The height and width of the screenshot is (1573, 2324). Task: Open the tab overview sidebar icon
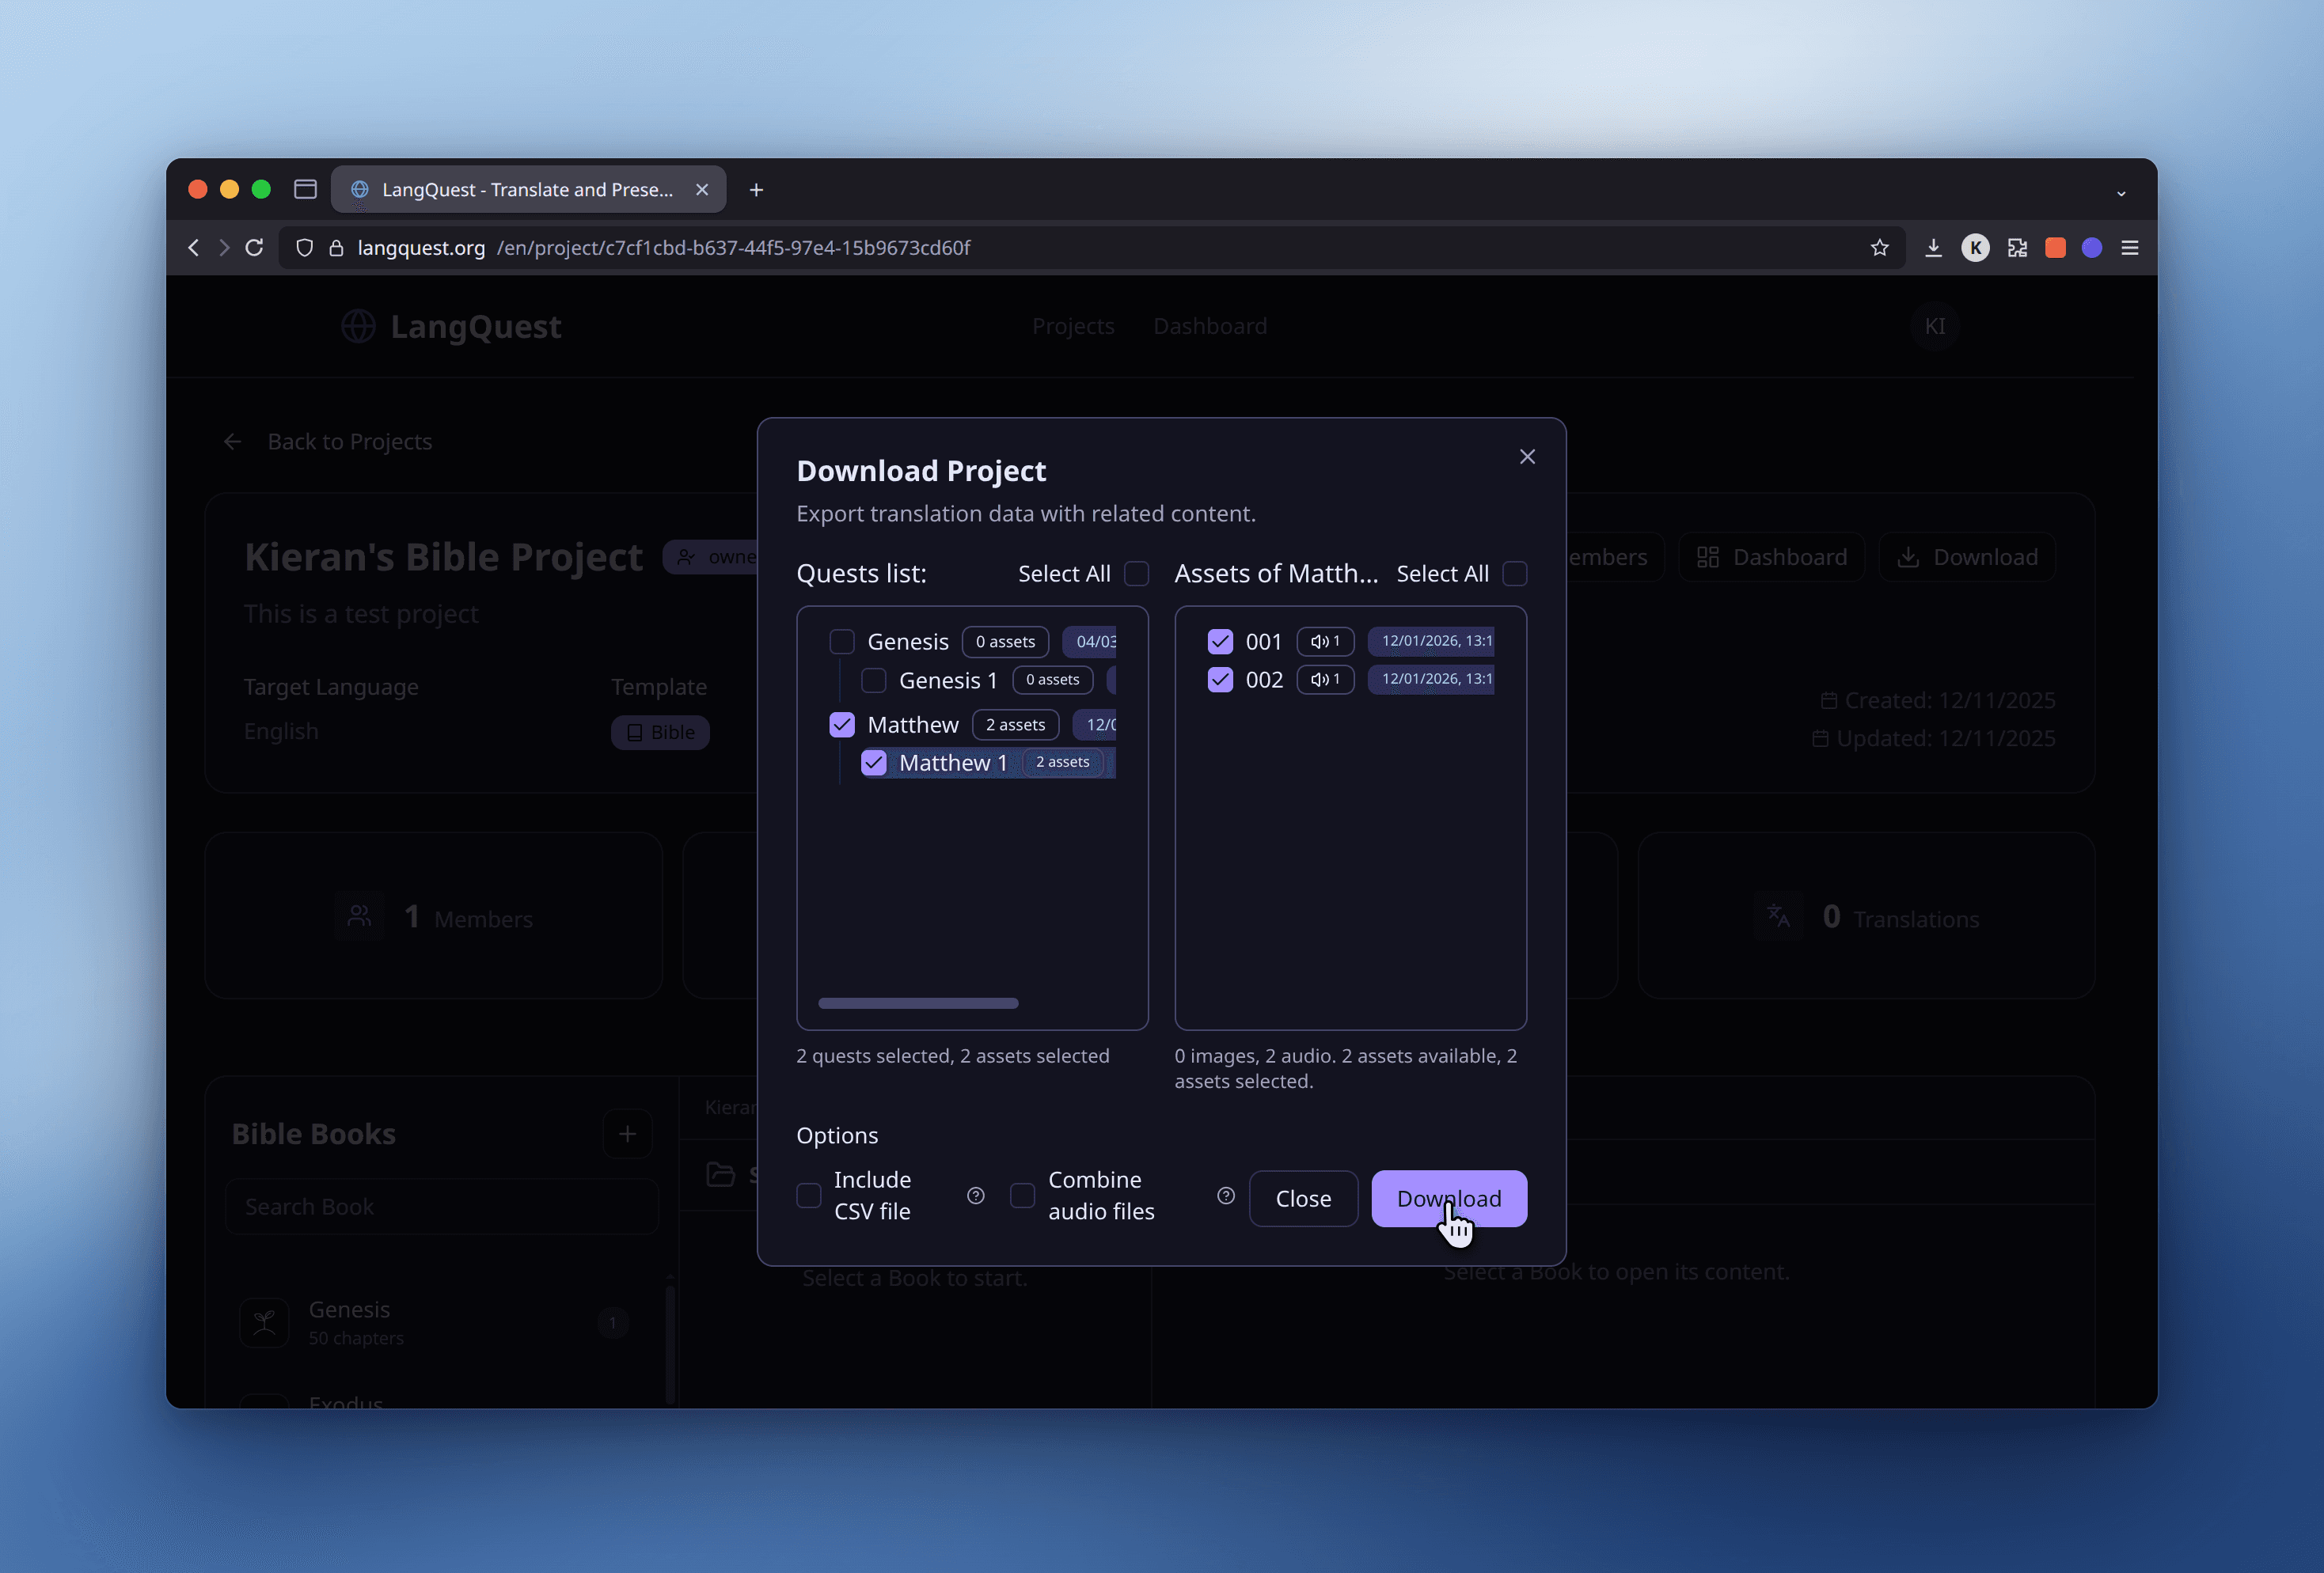tap(305, 189)
